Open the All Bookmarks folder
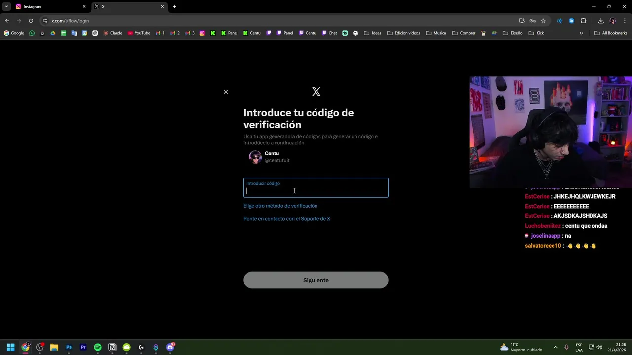Screen dimensions: 632x355 [x=611, y=33]
